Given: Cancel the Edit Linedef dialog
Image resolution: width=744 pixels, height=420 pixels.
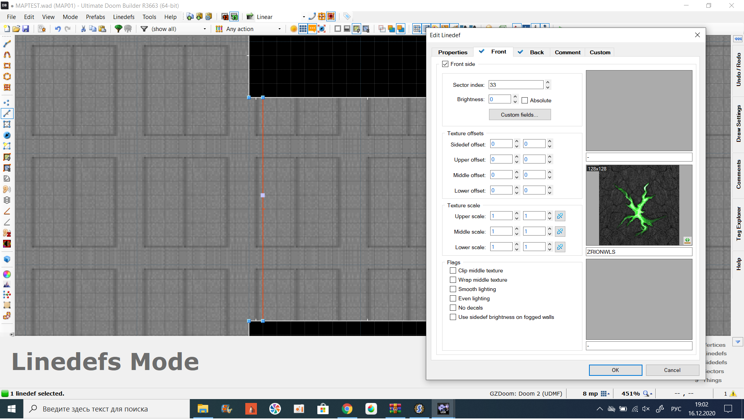Looking at the screenshot, I should [x=672, y=370].
